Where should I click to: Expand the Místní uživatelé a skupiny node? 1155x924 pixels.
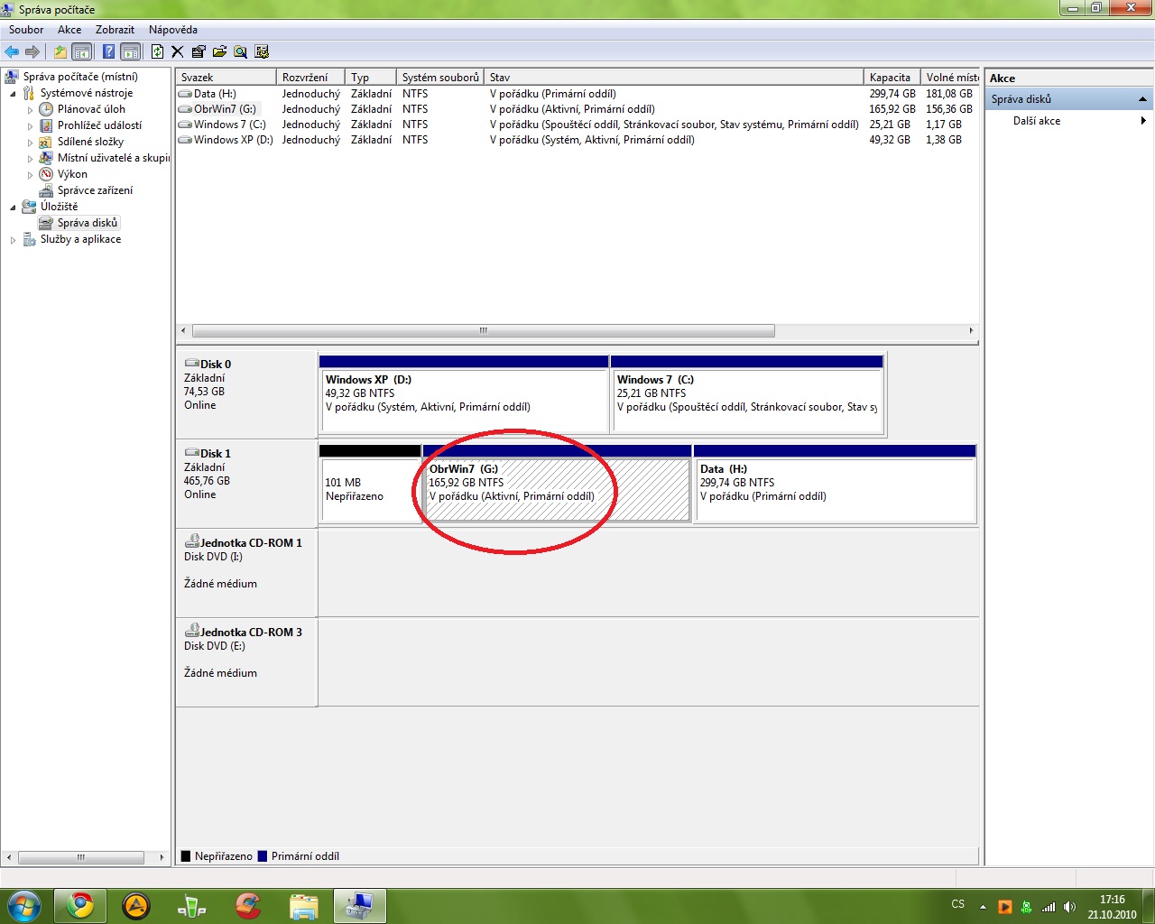tap(30, 158)
